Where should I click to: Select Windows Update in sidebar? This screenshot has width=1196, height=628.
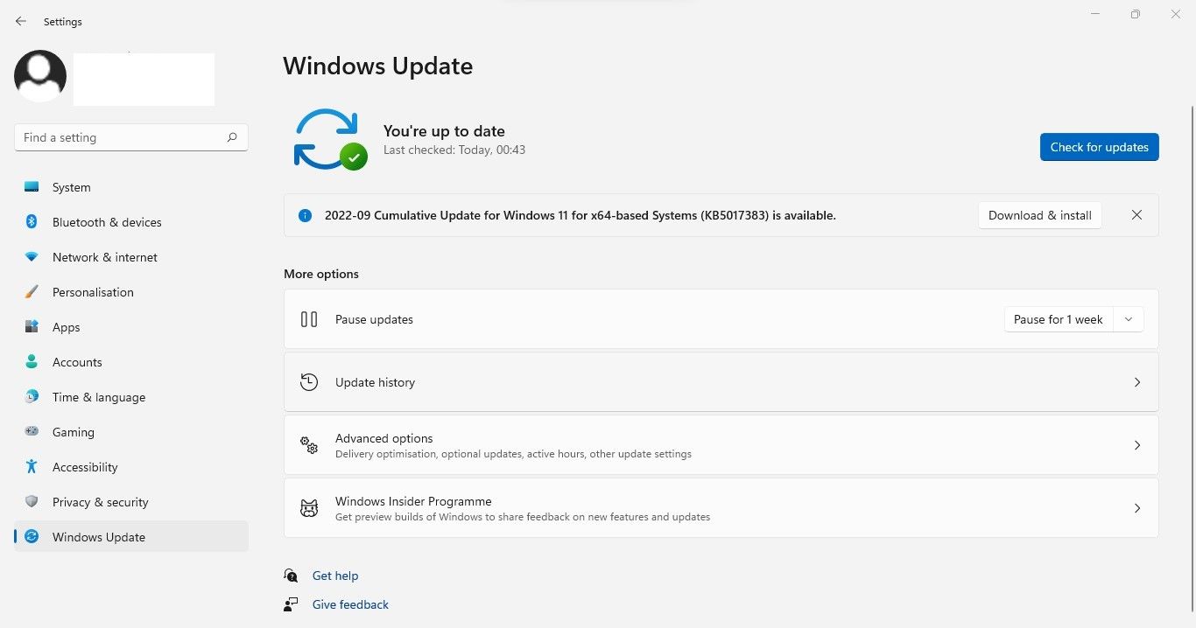131,537
